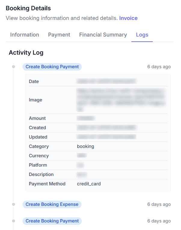
Task: Click the timeline dot of the top log entry
Action: pos(14,67)
